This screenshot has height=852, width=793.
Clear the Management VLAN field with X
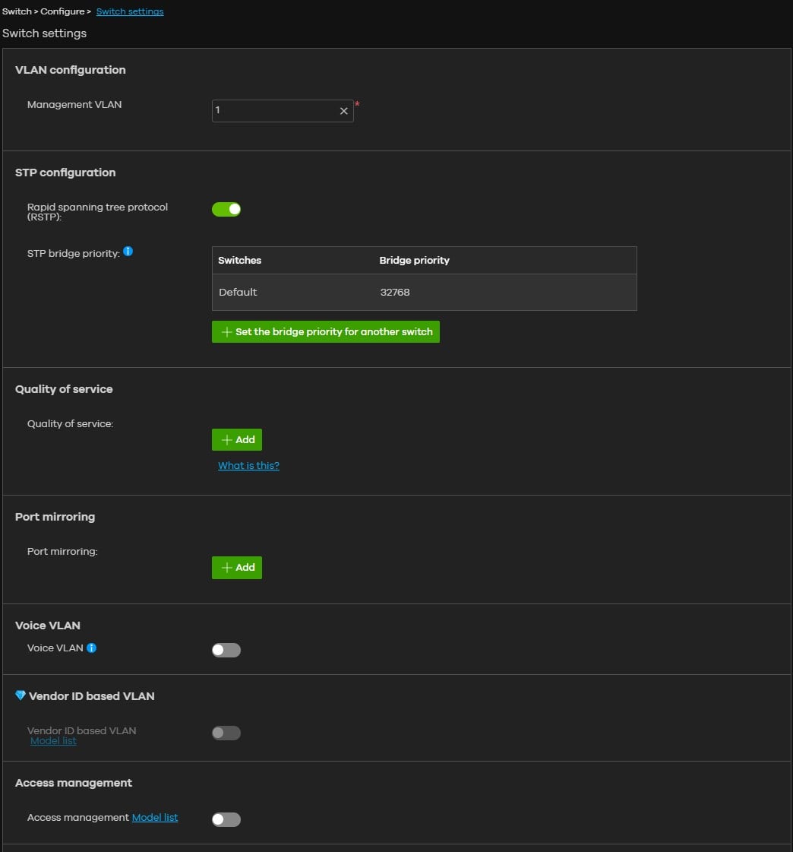click(343, 111)
